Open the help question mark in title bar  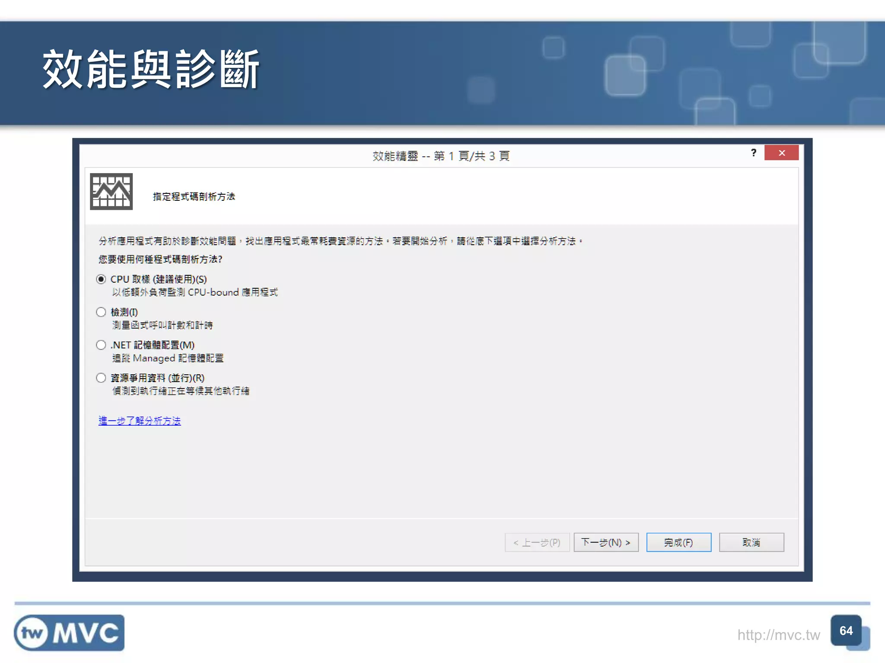(754, 153)
